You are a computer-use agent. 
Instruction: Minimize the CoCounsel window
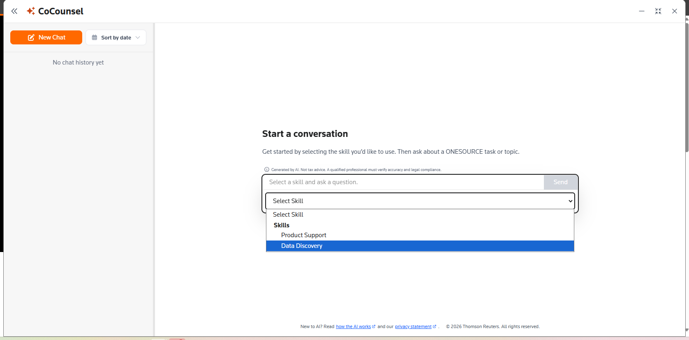click(642, 11)
